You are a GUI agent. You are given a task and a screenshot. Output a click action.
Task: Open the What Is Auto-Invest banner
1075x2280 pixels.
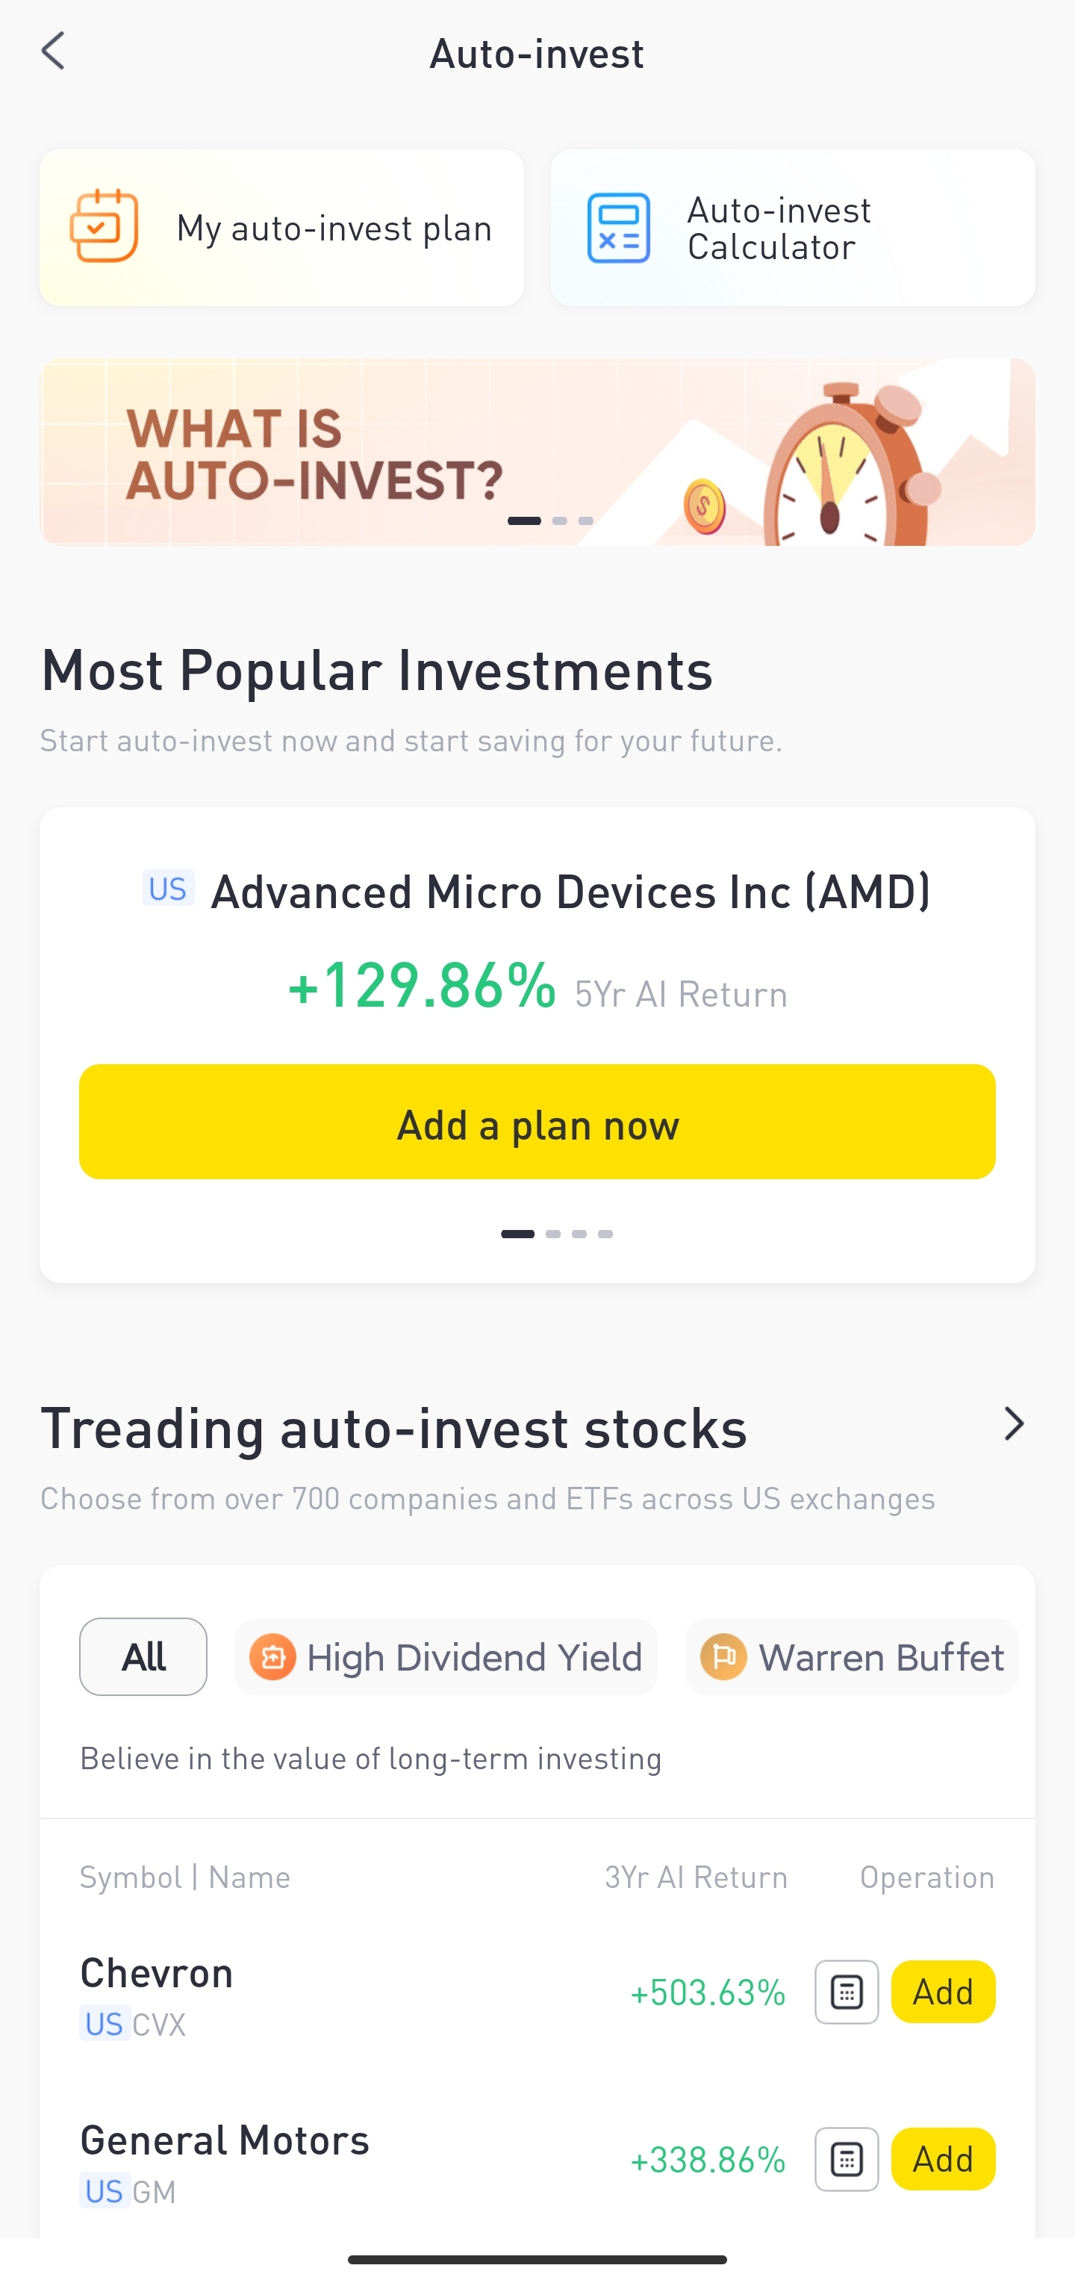(314, 453)
